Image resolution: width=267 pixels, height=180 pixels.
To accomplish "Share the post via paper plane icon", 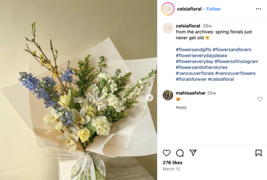I will (193, 153).
